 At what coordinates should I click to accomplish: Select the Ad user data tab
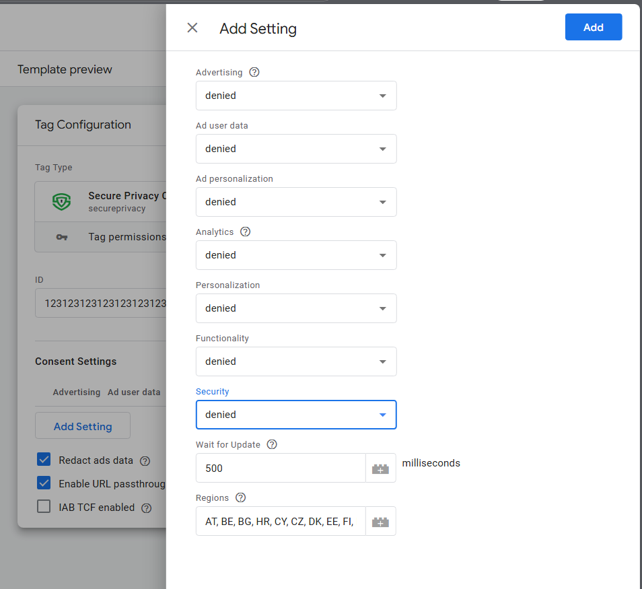pos(133,392)
